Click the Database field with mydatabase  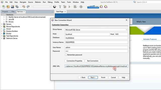[96, 38]
